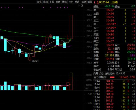Click the 今开 value 282.81
136x110 pixels.
click(131, 45)
